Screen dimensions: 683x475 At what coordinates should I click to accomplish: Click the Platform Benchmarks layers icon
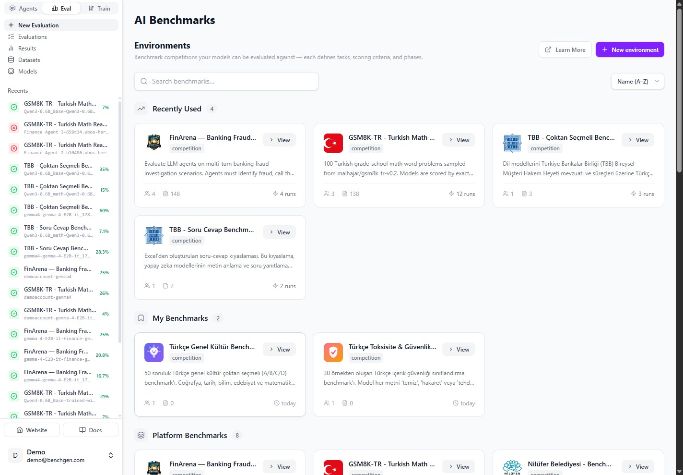(141, 436)
